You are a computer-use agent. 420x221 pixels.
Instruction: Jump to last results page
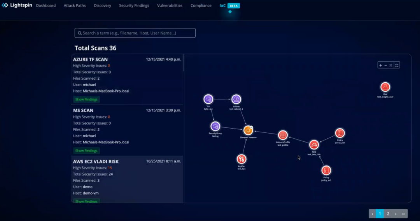click(x=403, y=214)
